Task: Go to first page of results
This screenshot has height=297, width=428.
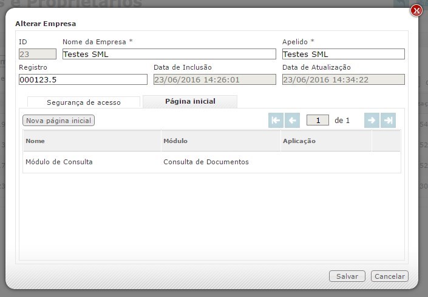Action: pos(276,121)
